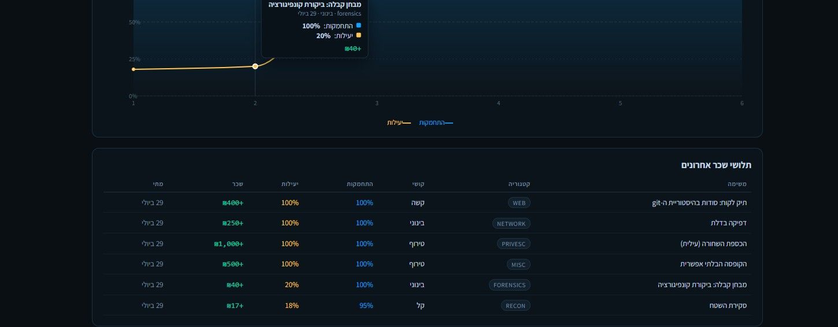Click the 50% y-axis label
This screenshot has width=838, height=327.
[x=135, y=23]
